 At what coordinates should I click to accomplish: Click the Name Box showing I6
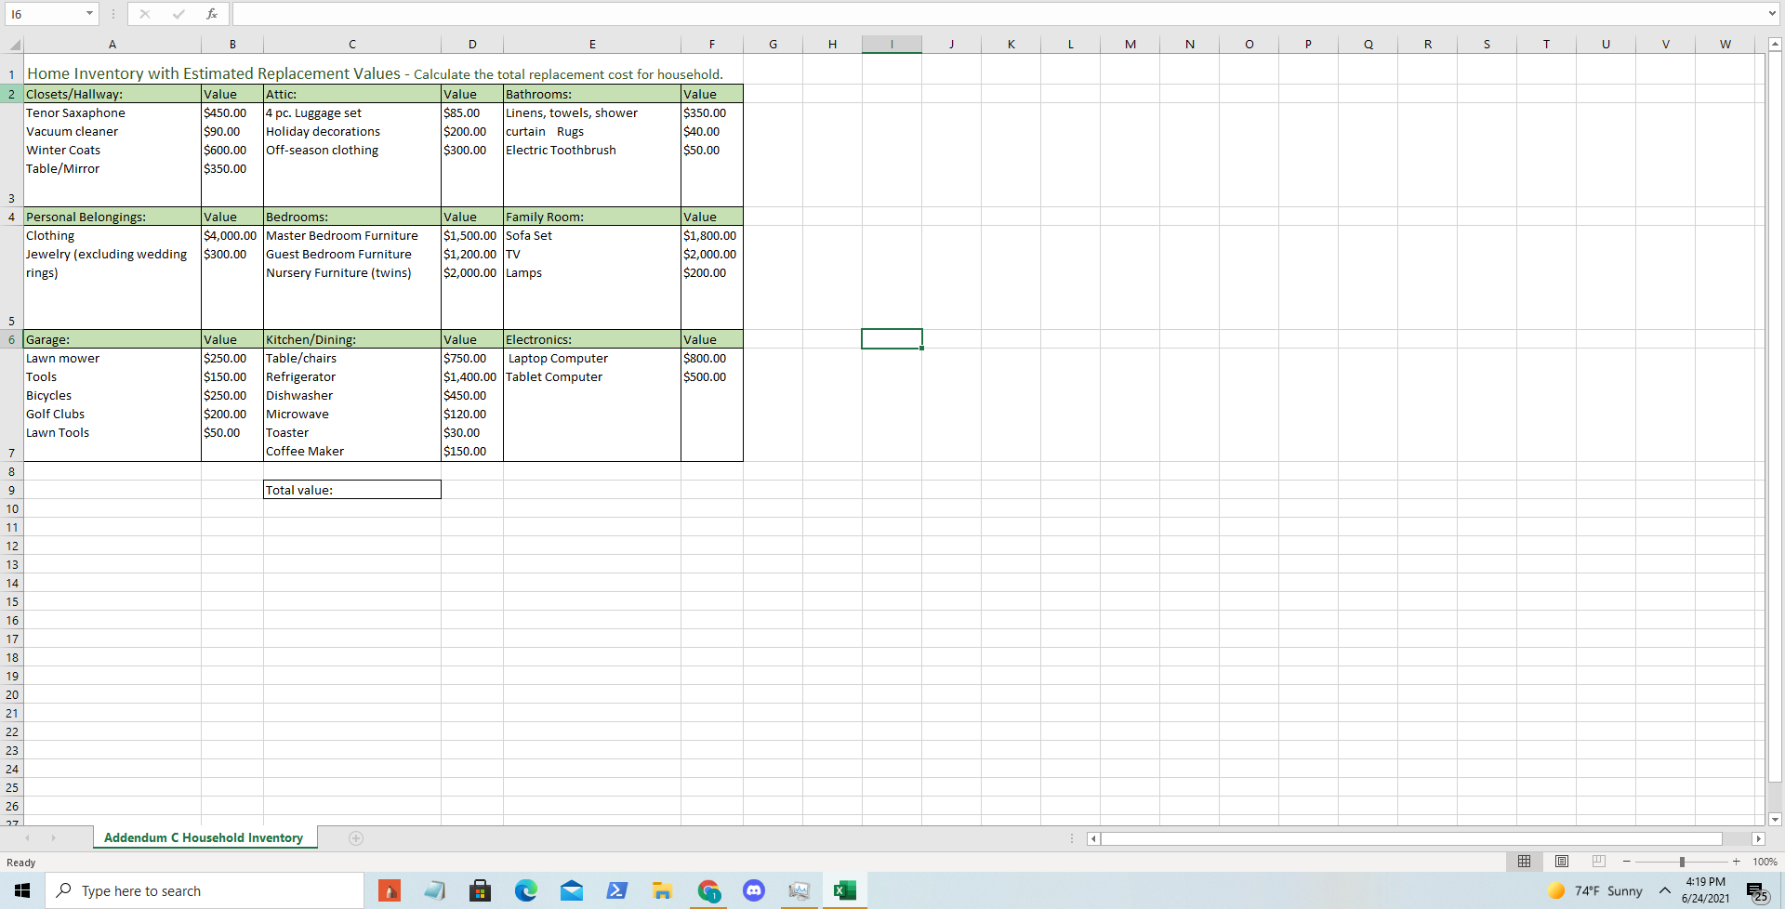click(45, 14)
